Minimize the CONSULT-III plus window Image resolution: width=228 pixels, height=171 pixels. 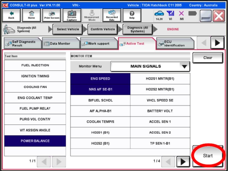coord(206,16)
